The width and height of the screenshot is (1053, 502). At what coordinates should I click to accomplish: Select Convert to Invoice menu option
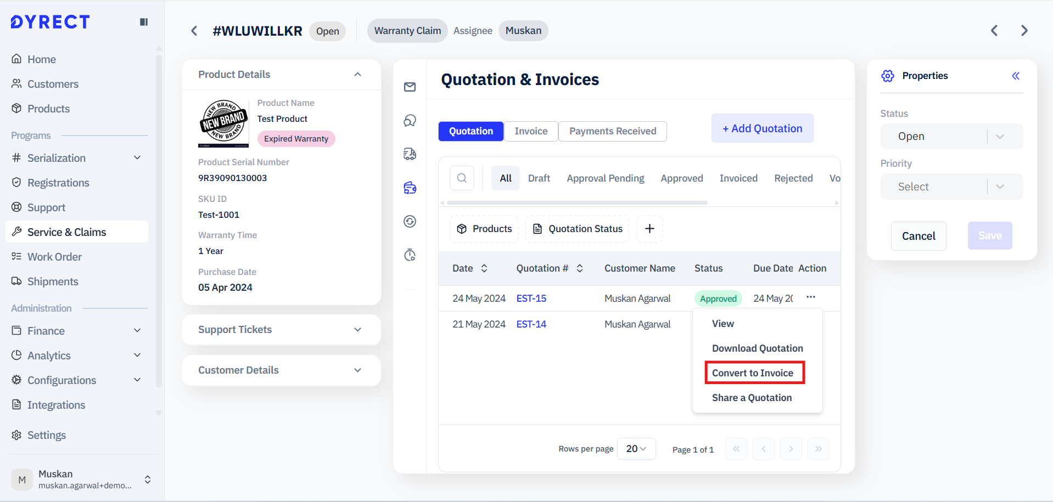[x=753, y=373]
